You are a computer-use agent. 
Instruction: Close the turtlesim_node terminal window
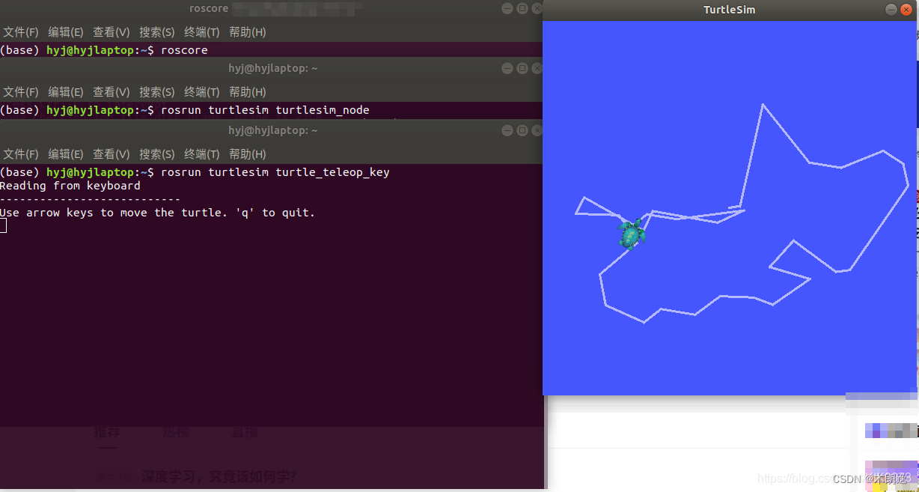[x=537, y=68]
